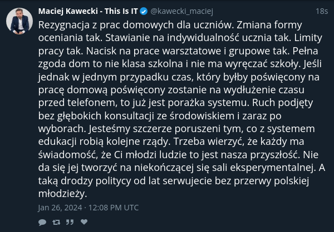The height and width of the screenshot is (232, 334).
Task: Open the profile via name Maciej Kawecki - This Is IT
Action: click(88, 11)
